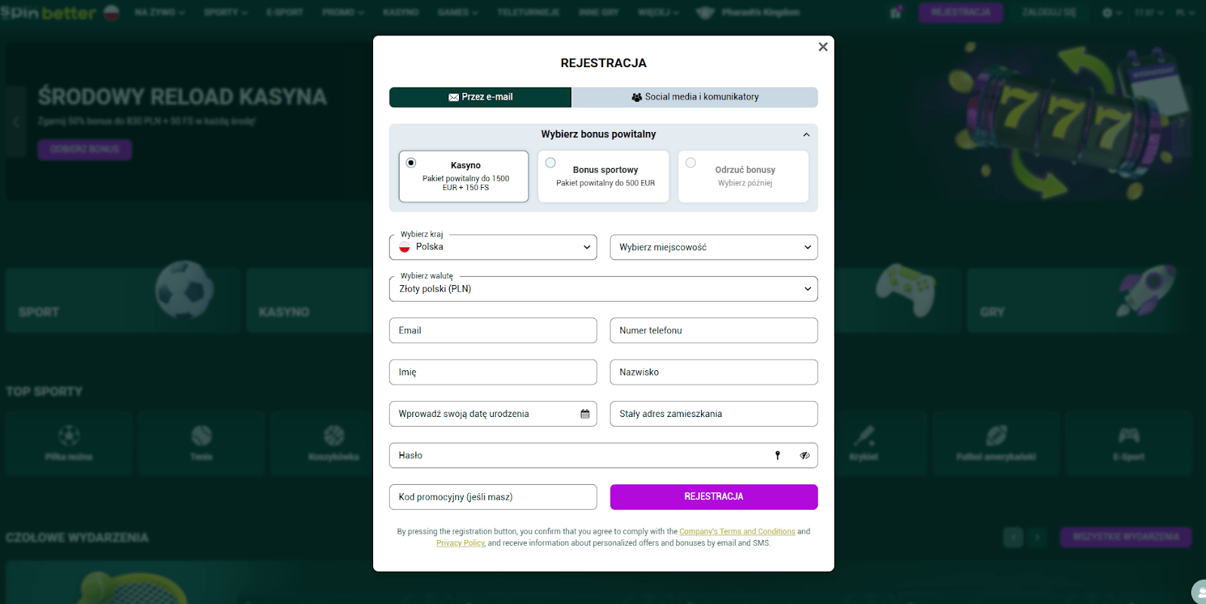1206x604 pixels.
Task: Open settings gear in top navigation
Action: 1107,13
